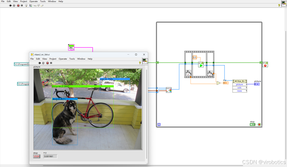Image resolution: width=287 pixels, height=167 pixels.
Task: Select the magenta-bordered subVI node
Action: click(x=71, y=47)
